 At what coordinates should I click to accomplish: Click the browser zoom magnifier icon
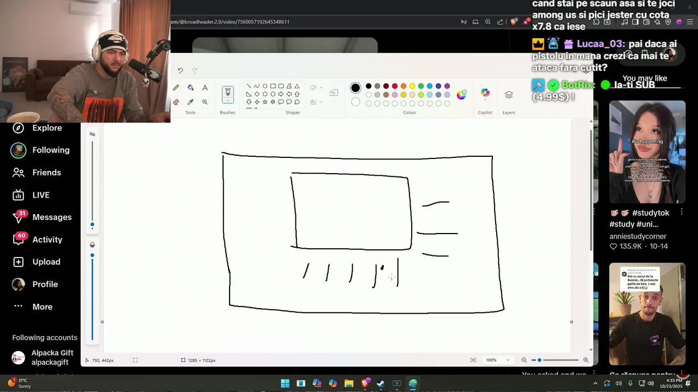(488, 22)
